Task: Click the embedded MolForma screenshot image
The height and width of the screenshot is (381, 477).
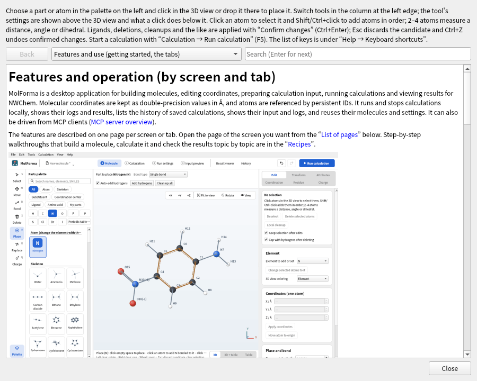Action: pos(173,255)
